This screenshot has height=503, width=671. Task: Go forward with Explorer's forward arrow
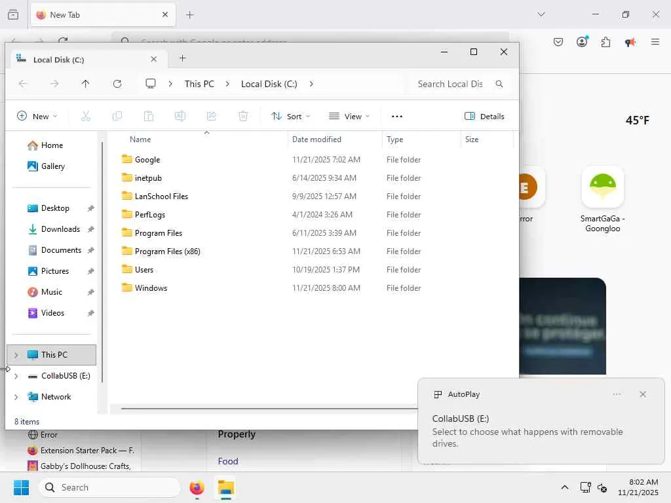(x=54, y=84)
